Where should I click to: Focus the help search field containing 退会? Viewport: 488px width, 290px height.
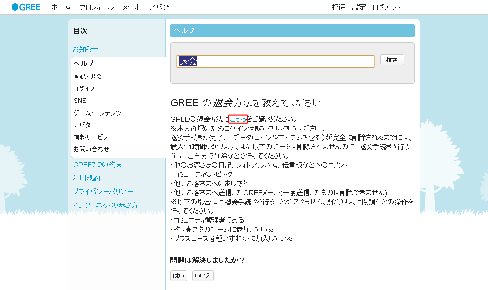tap(275, 61)
